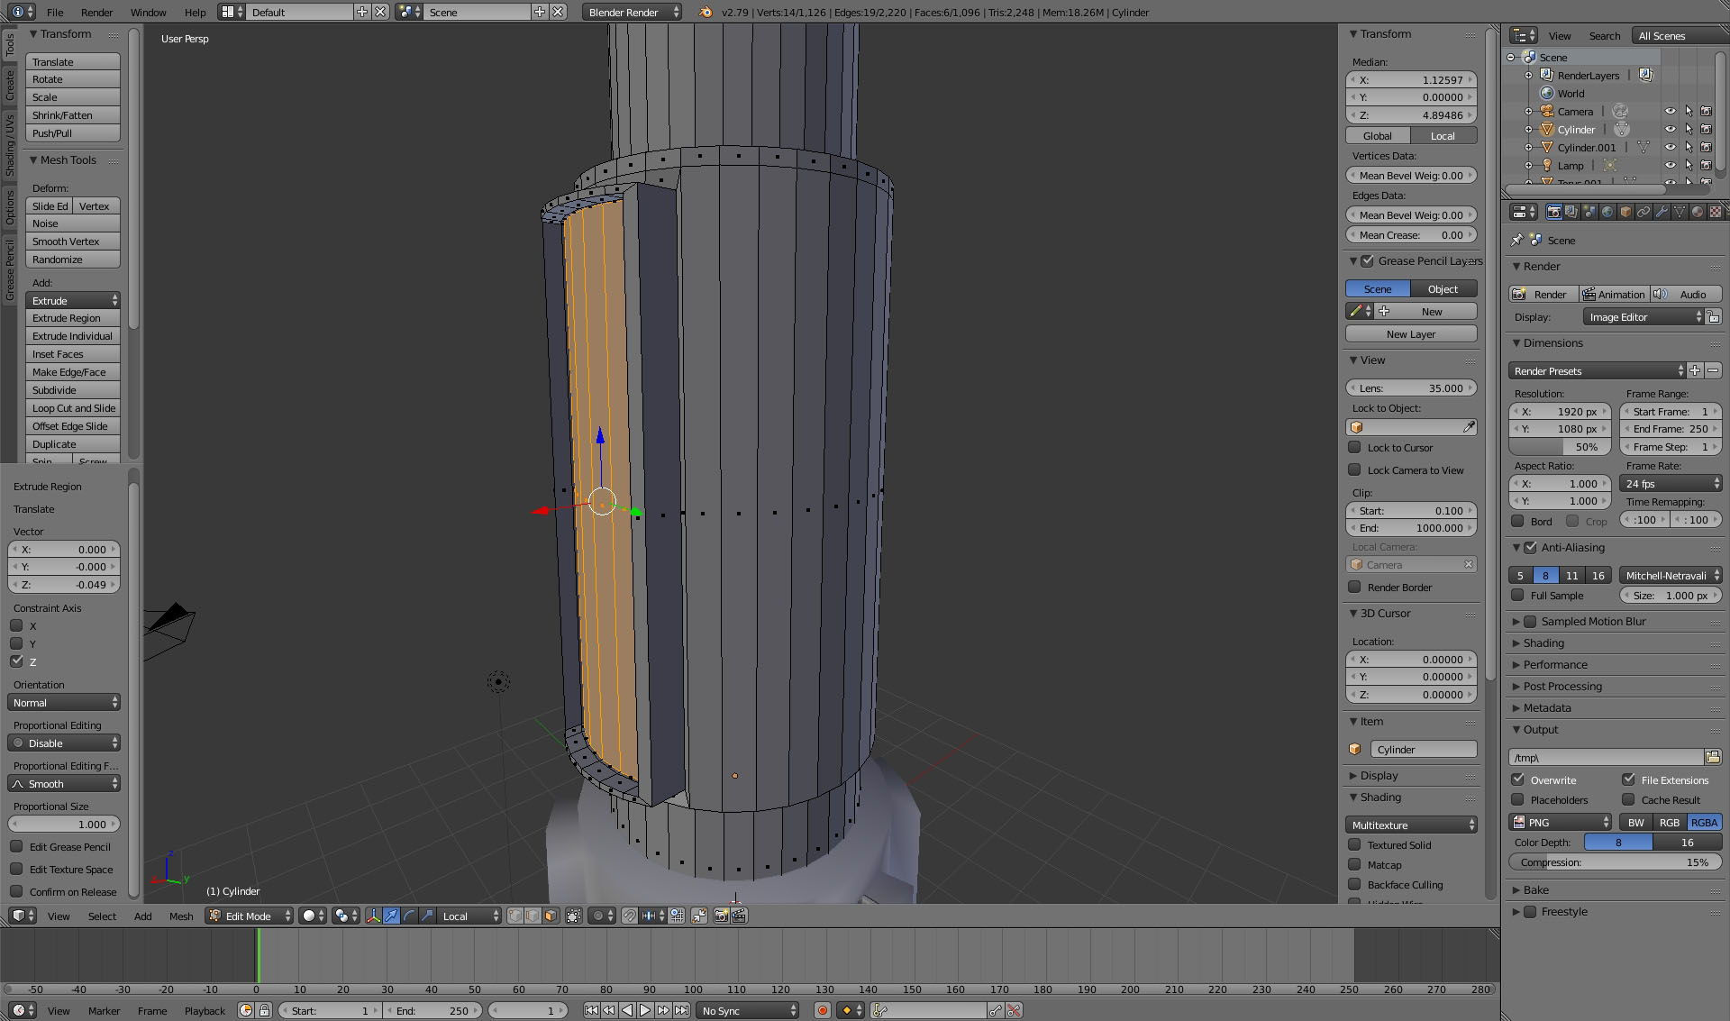Enable Full Sample checkbox
This screenshot has height=1021, width=1730.
pyautogui.click(x=1517, y=595)
